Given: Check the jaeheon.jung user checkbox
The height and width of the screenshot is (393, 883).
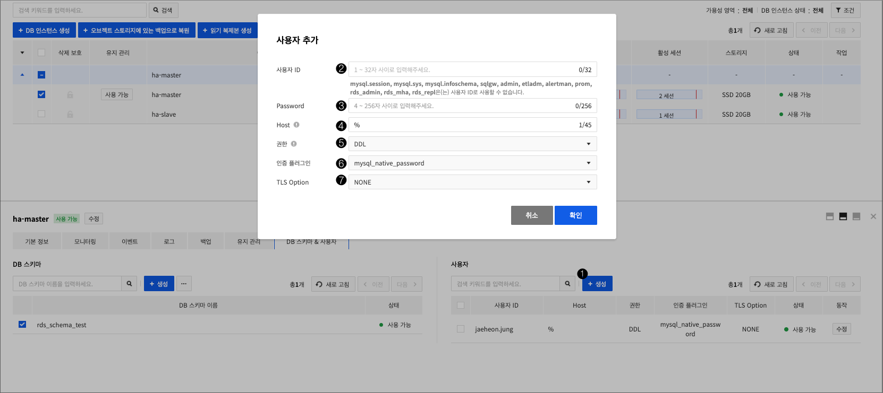Looking at the screenshot, I should (461, 329).
